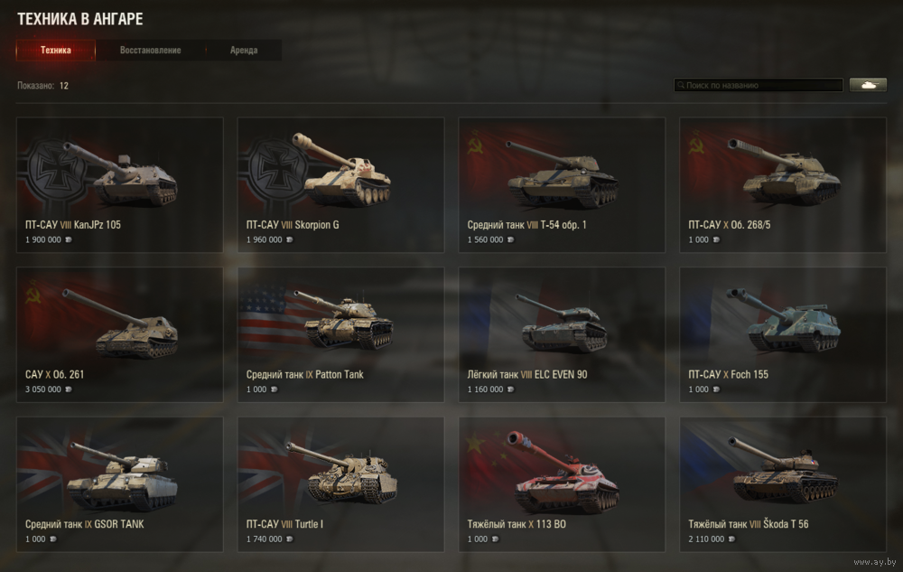Click credits icon beside 2 110 000
Screen dimensions: 903x572
[732, 539]
